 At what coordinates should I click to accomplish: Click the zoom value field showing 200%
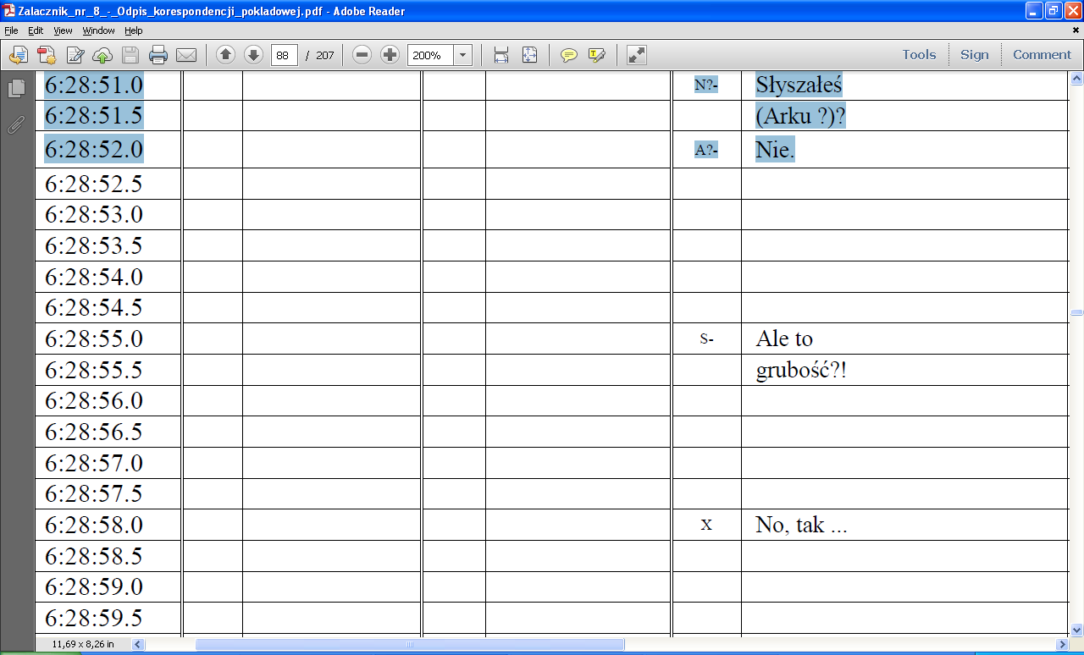pos(430,55)
